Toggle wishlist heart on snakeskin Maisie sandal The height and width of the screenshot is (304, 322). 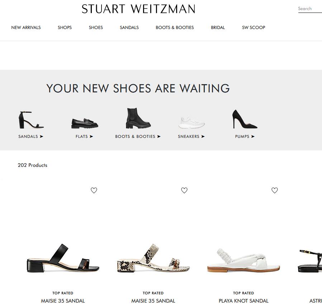184,190
